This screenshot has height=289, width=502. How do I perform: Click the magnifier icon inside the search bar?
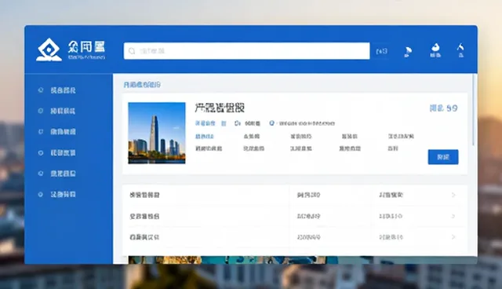click(x=132, y=51)
